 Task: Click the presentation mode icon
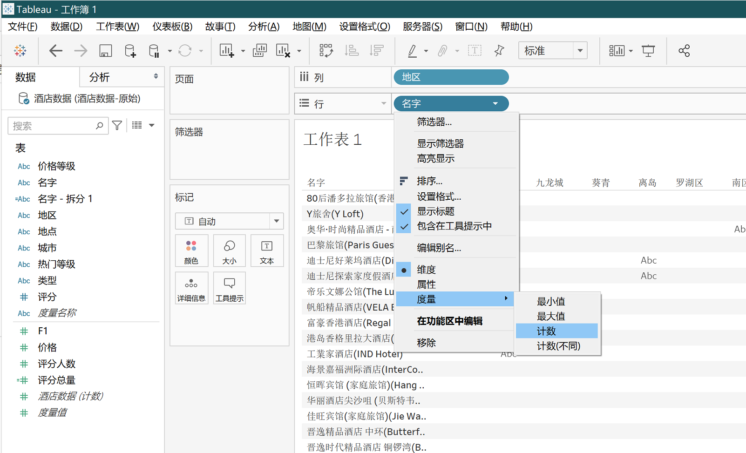pos(648,50)
